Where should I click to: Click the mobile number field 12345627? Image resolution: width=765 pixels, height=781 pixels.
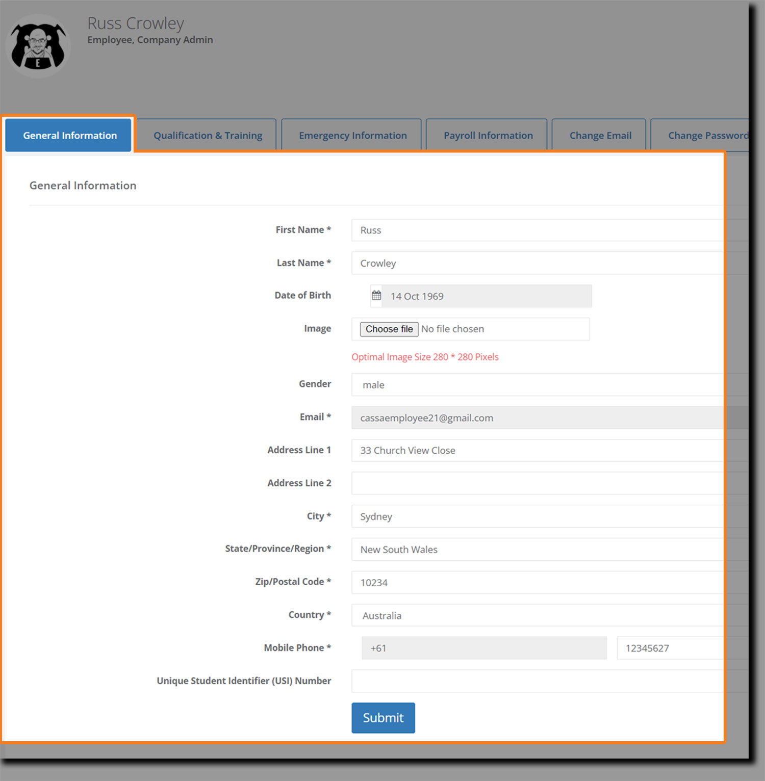click(682, 648)
